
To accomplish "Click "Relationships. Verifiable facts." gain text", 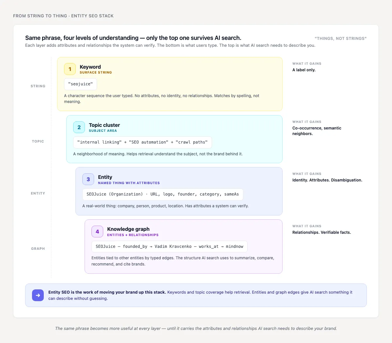I will tap(322, 232).
